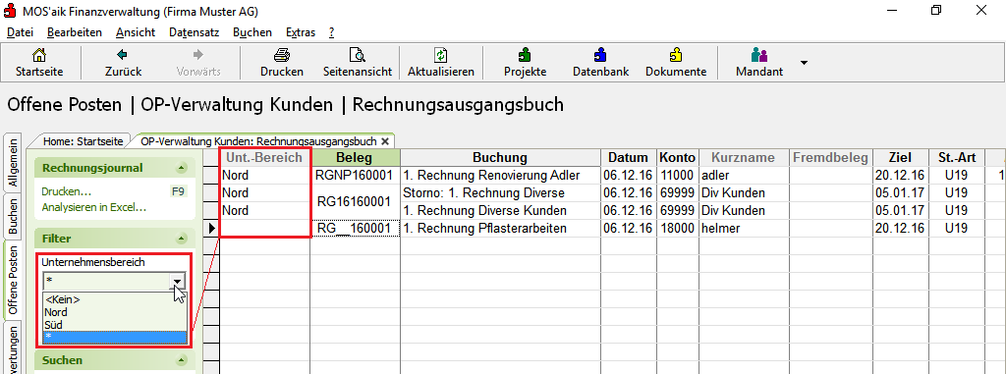Collapse the Rechnungsjournal panel
Image resolution: width=1006 pixels, height=374 pixels.
point(182,168)
